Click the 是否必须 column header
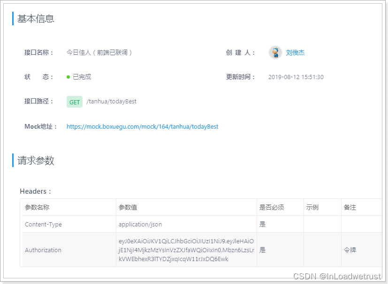The width and height of the screenshot is (388, 284). 272,207
